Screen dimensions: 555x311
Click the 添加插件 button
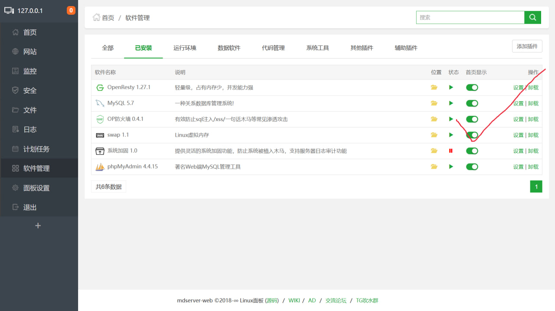click(x=527, y=46)
